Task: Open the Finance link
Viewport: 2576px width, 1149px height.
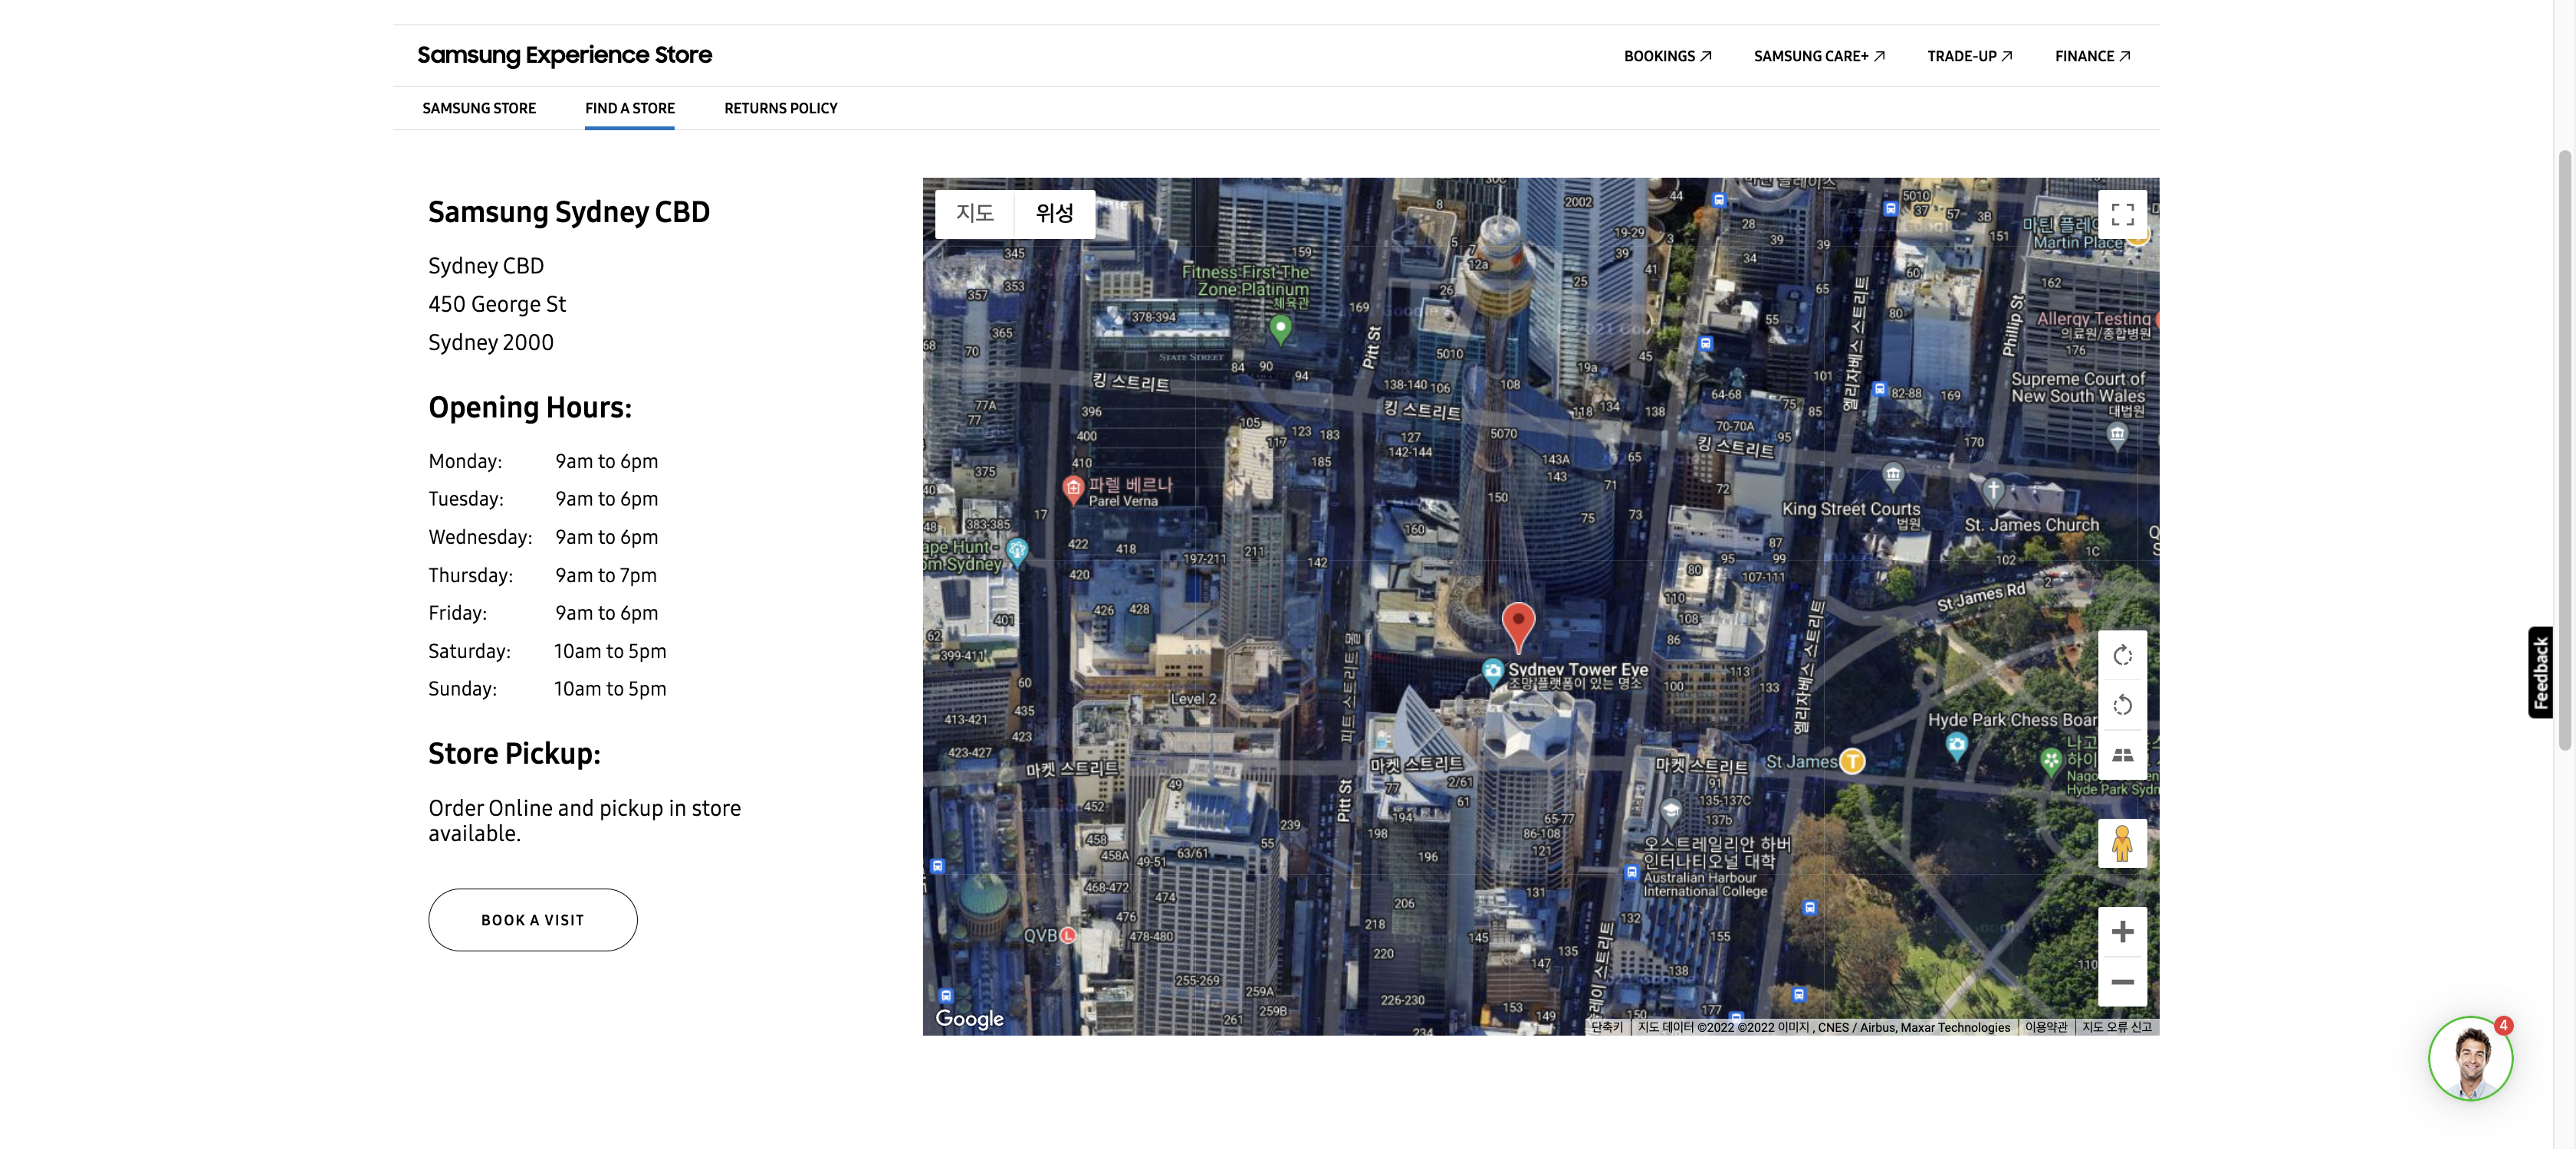Action: click(x=2092, y=56)
